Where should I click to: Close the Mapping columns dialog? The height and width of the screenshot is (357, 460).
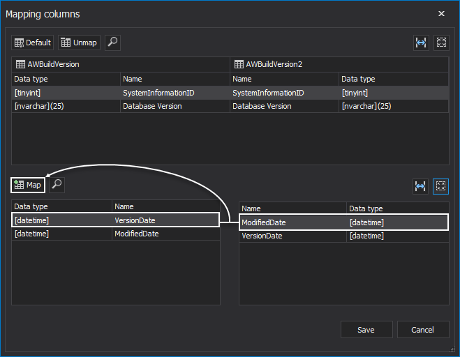coord(441,13)
